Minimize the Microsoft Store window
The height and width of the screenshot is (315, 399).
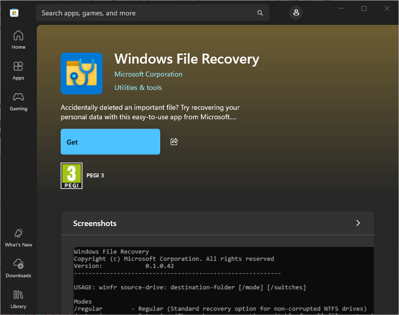(341, 8)
